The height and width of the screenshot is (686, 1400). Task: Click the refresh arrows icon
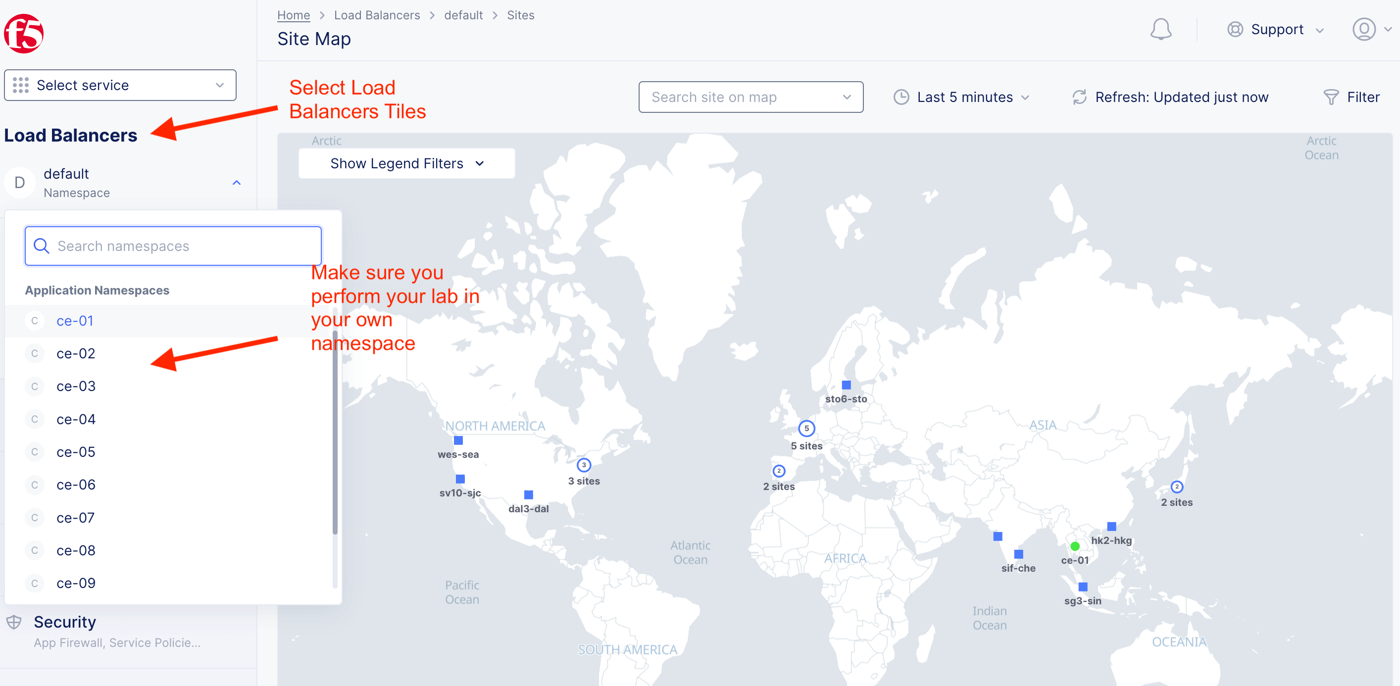1079,98
